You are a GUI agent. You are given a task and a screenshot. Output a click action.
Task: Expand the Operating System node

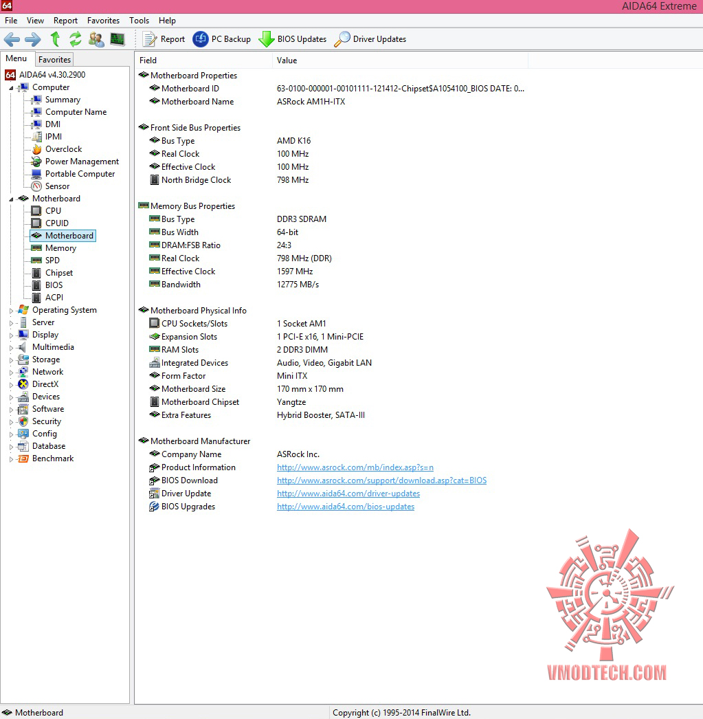[x=11, y=311]
